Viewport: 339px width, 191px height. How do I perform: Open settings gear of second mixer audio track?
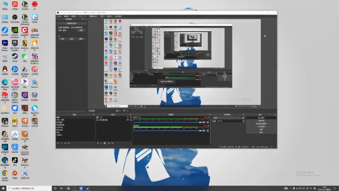point(208,131)
